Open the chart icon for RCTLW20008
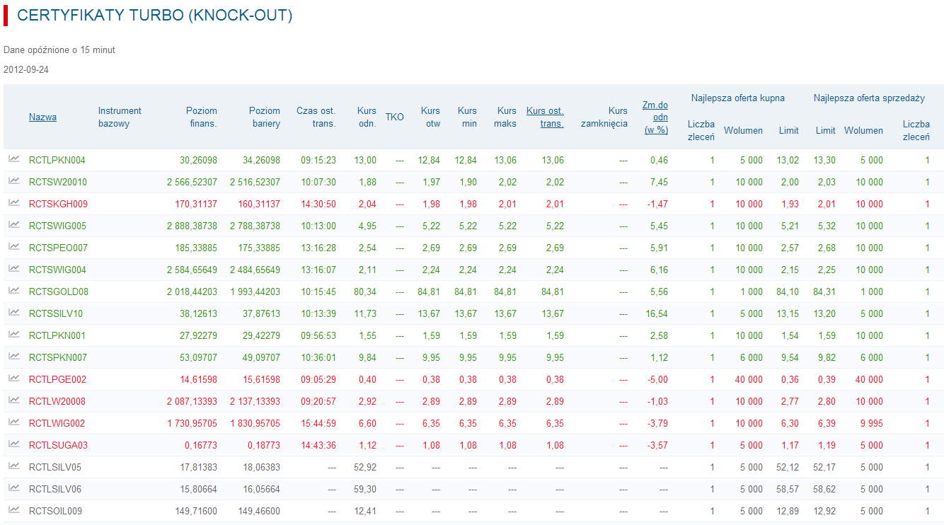944x525 pixels. [14, 400]
